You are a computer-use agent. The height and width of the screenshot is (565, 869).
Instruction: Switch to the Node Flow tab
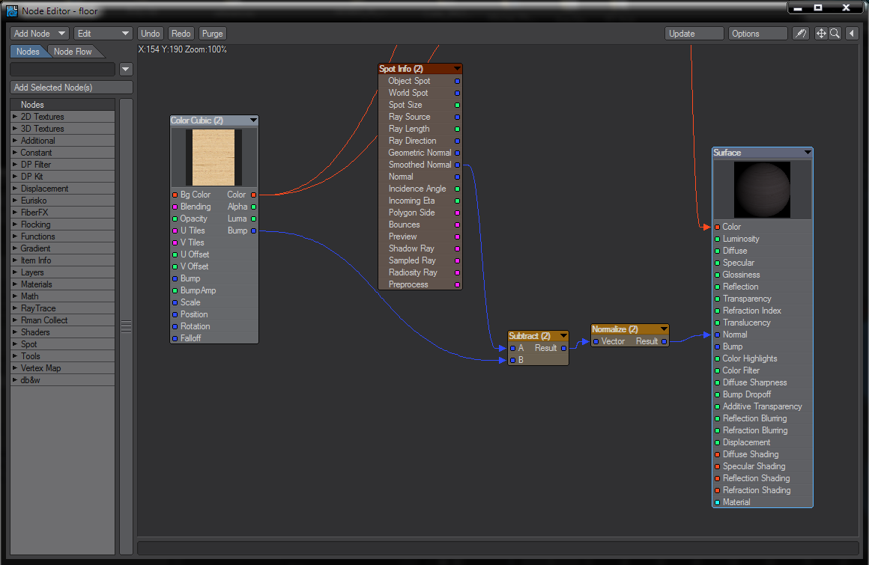[x=73, y=52]
